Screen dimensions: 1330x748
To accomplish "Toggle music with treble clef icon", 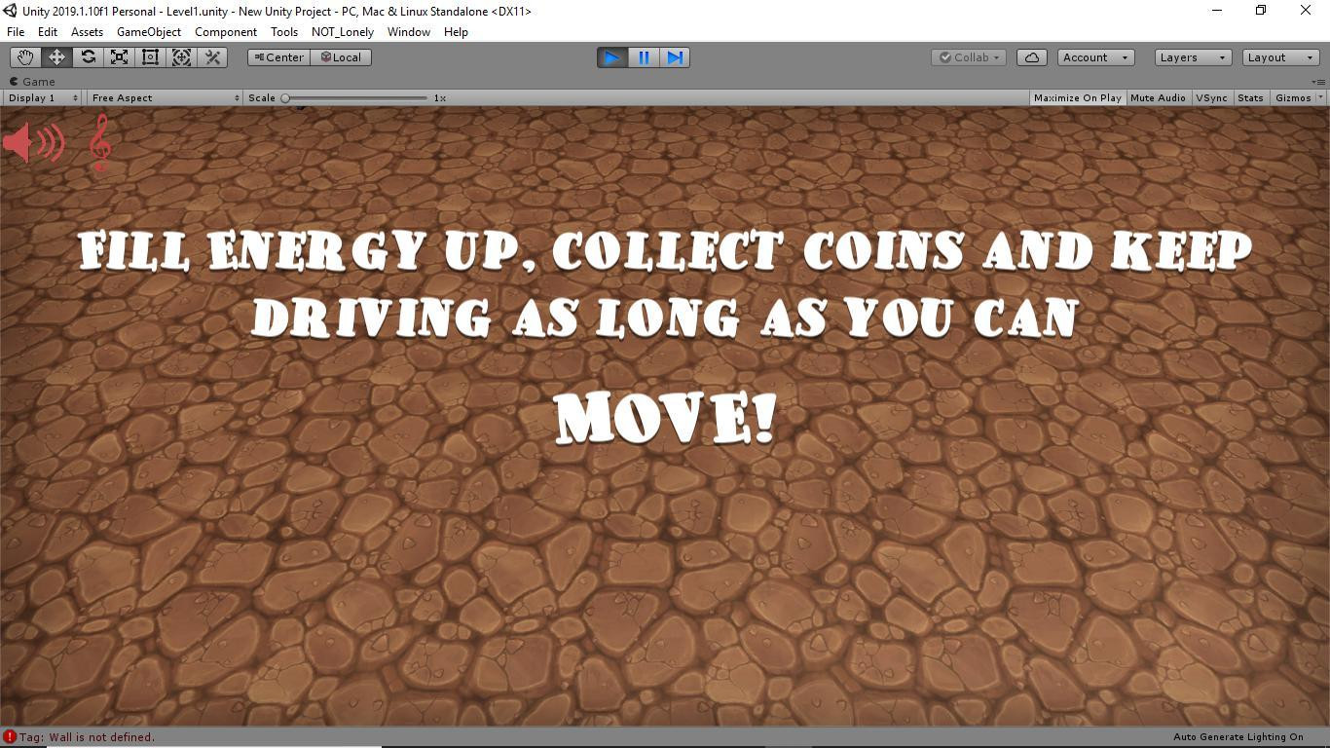I will click(99, 142).
